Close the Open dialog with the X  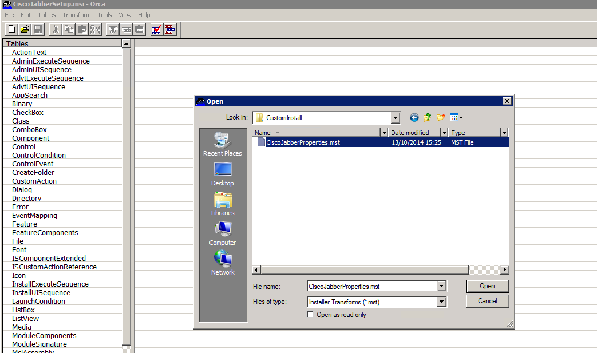click(x=507, y=101)
